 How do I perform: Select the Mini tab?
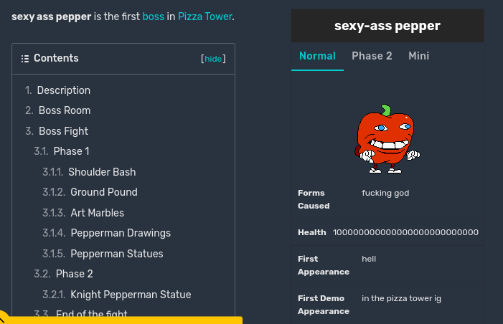[418, 56]
